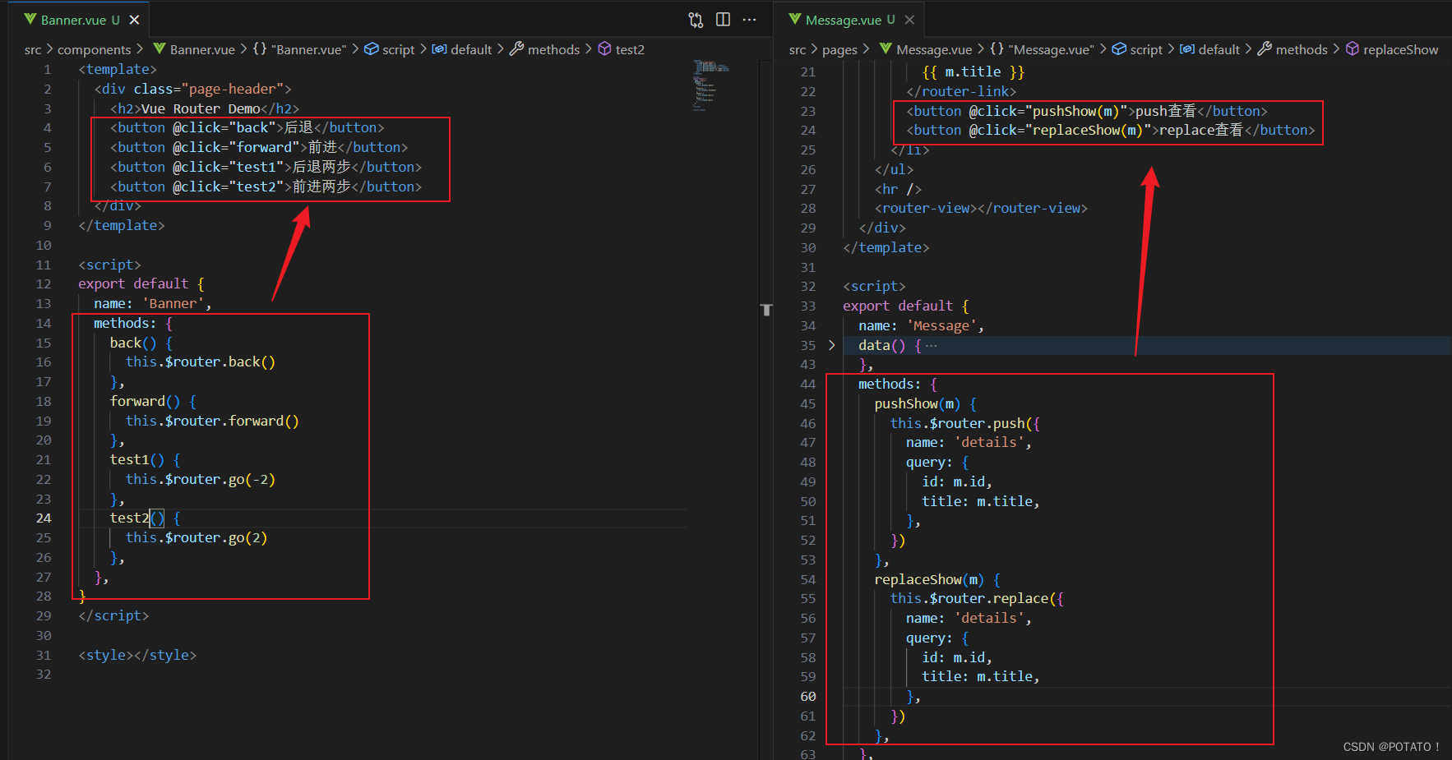This screenshot has height=760, width=1452.
Task: Click 'test1() {' method line
Action: 145,459
